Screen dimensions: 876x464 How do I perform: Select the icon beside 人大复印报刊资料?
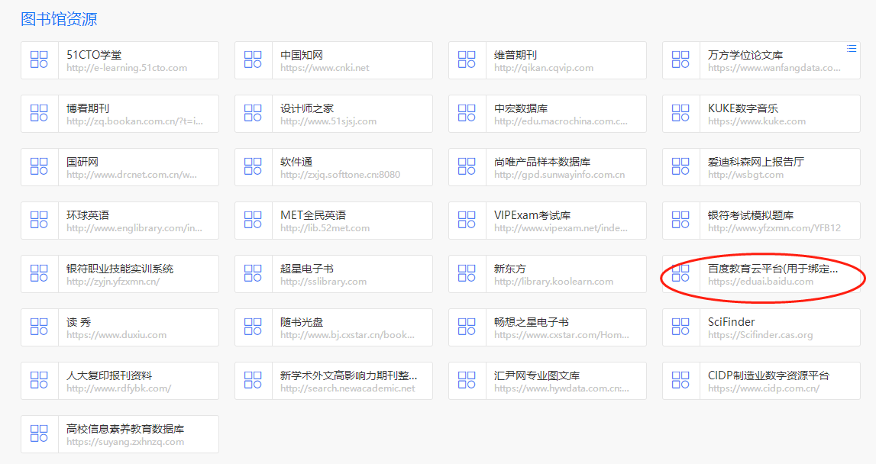[x=39, y=380]
